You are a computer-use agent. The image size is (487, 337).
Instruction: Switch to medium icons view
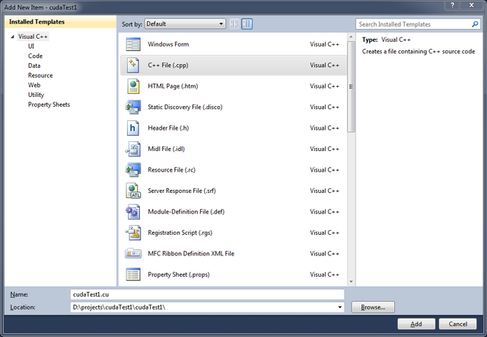coord(247,24)
